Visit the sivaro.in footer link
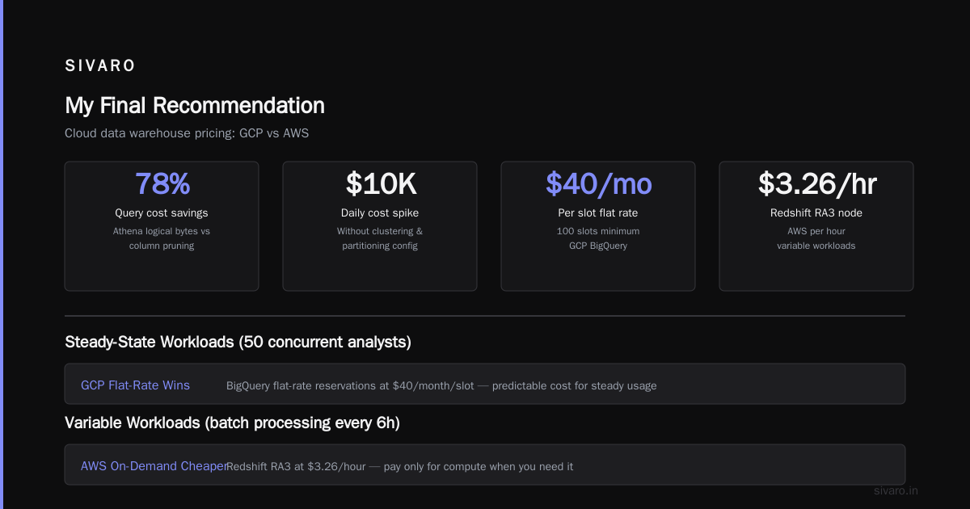The width and height of the screenshot is (970, 509). point(896,490)
